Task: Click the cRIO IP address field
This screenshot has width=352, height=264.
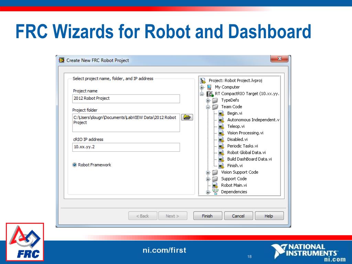Action: coord(126,147)
